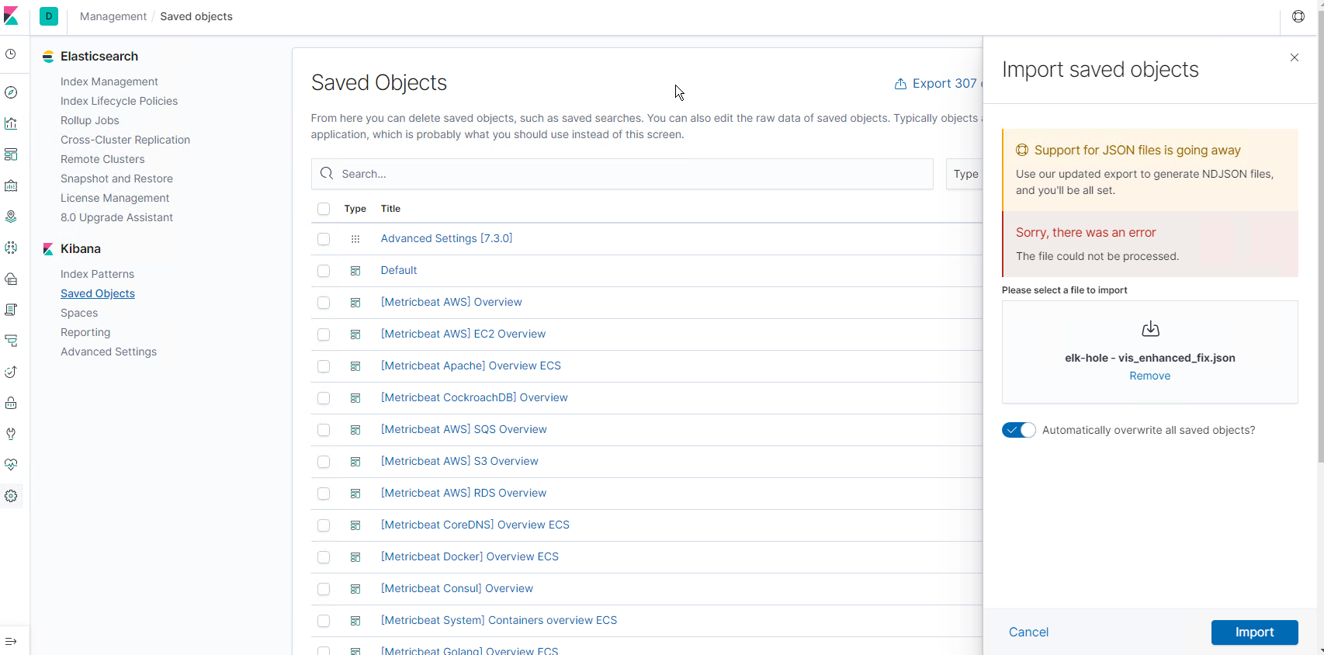Go to Snapshot and Restore

pos(116,178)
